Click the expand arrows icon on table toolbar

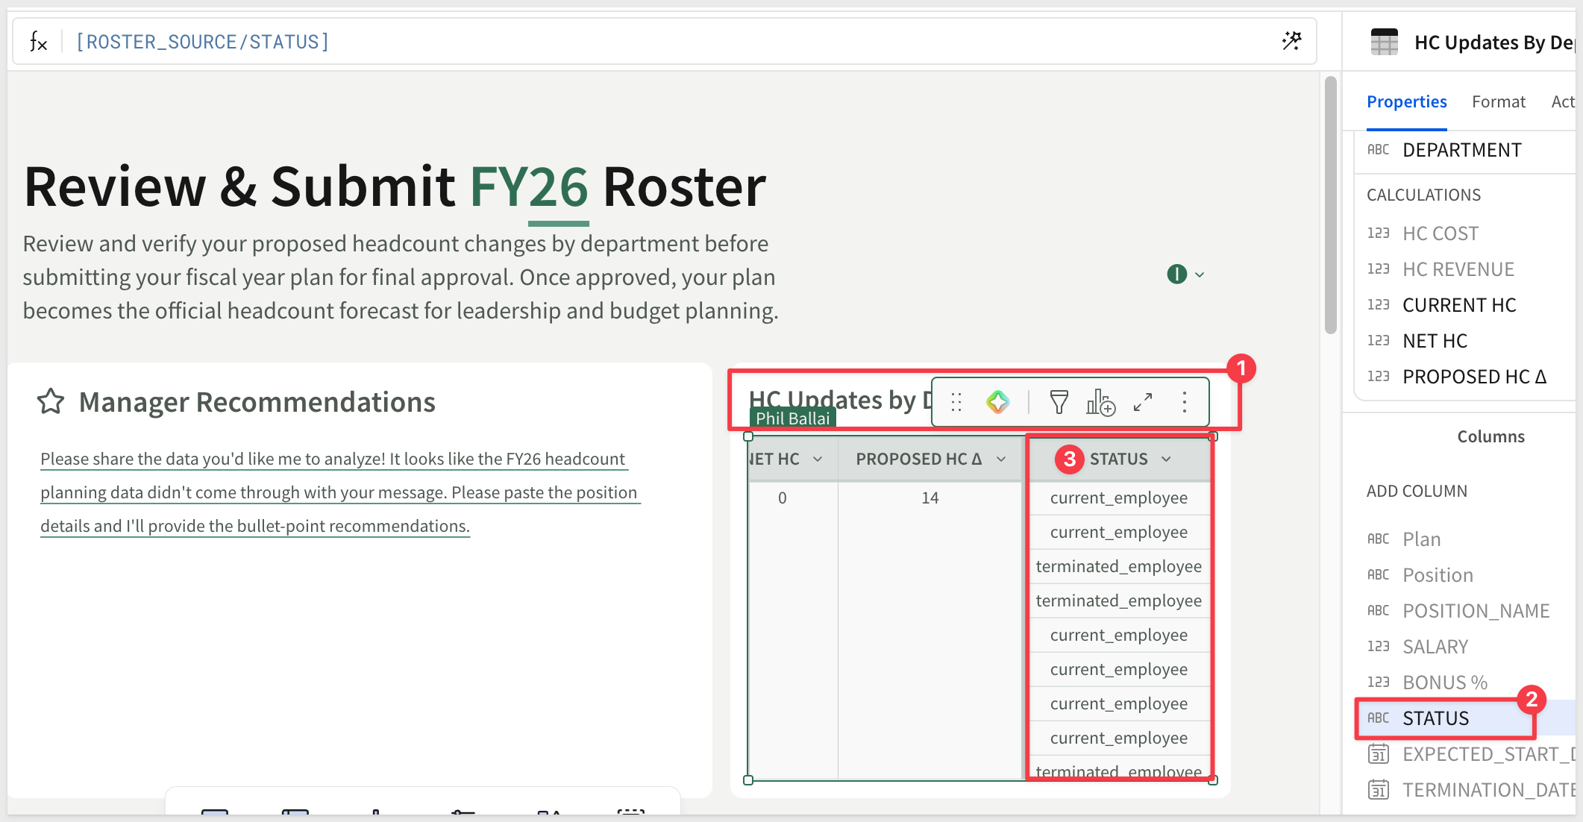[1143, 403]
